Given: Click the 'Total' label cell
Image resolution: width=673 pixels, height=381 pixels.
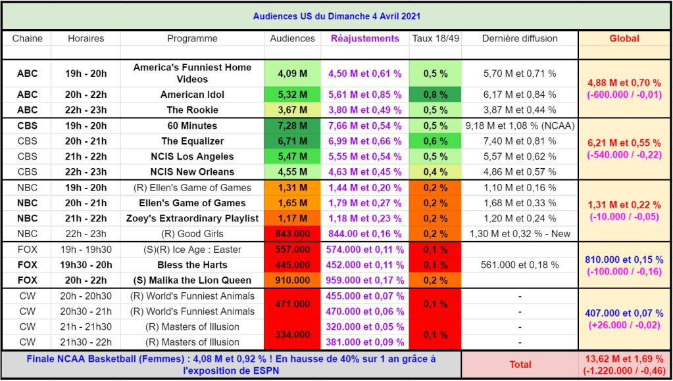Looking at the screenshot, I should point(520,365).
